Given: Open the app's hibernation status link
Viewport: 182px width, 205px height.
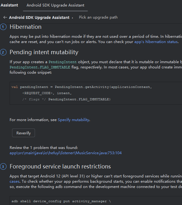Looking at the screenshot, I should click(x=156, y=42).
